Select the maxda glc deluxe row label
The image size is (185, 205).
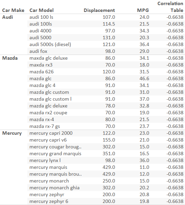click(49, 58)
